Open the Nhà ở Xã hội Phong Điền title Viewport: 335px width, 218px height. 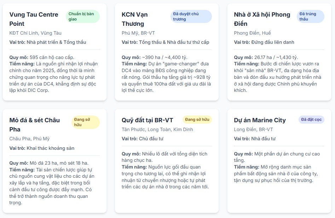pos(262,19)
